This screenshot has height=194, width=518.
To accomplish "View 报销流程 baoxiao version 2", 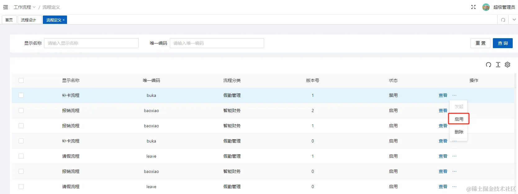I will [443, 111].
